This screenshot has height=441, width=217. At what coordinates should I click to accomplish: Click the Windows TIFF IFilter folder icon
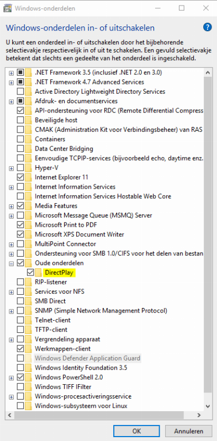[28, 387]
